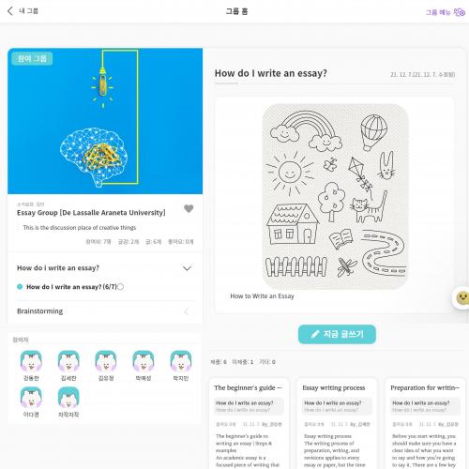Open The beginner's guide post card
Viewport: 469px width, 469px height.
pyautogui.click(x=249, y=424)
